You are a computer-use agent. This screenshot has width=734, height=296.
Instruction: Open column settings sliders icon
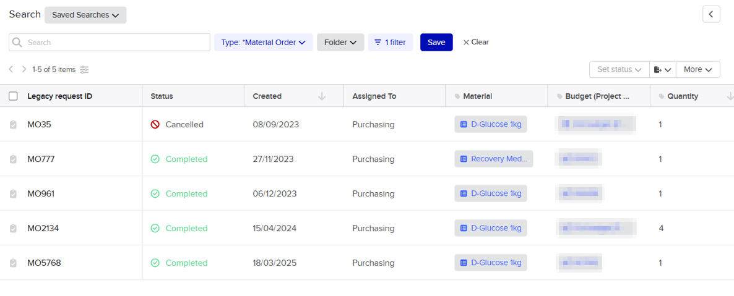point(84,70)
